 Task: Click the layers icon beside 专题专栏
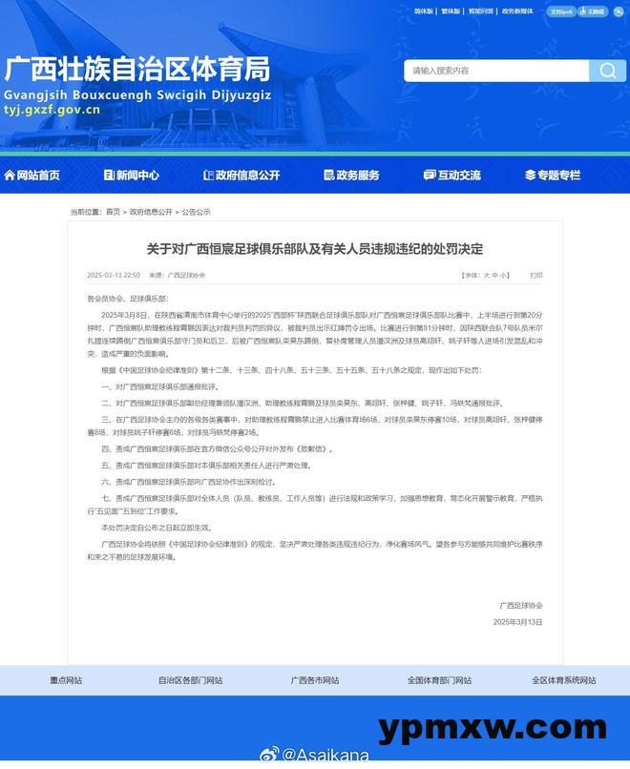pos(530,175)
